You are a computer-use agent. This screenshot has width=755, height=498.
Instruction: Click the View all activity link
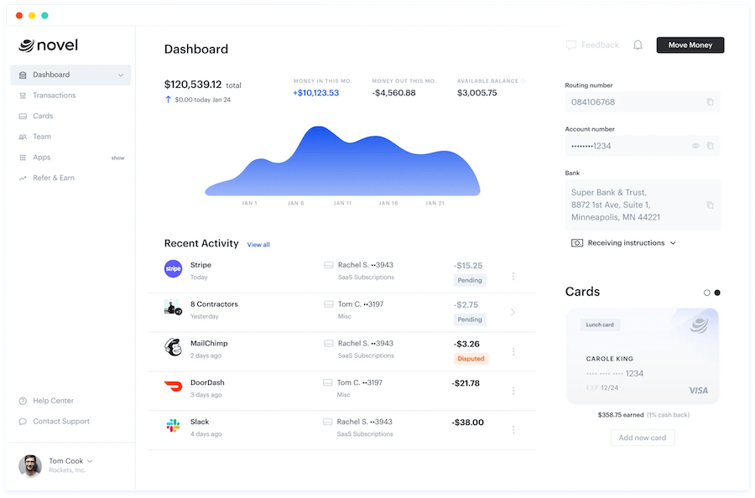click(x=258, y=245)
